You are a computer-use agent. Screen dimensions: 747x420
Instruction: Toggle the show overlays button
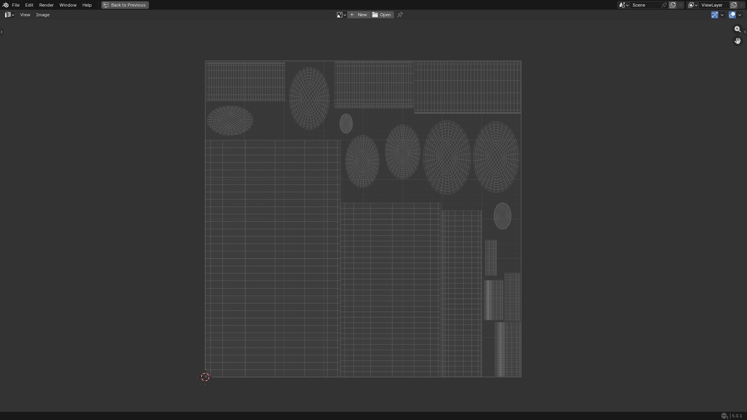tap(732, 15)
